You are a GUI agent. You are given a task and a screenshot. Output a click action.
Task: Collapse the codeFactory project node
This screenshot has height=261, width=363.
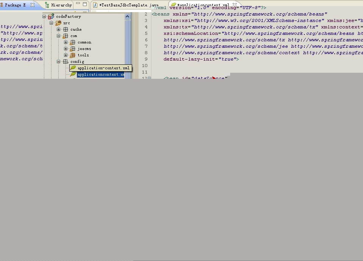[x=44, y=16]
